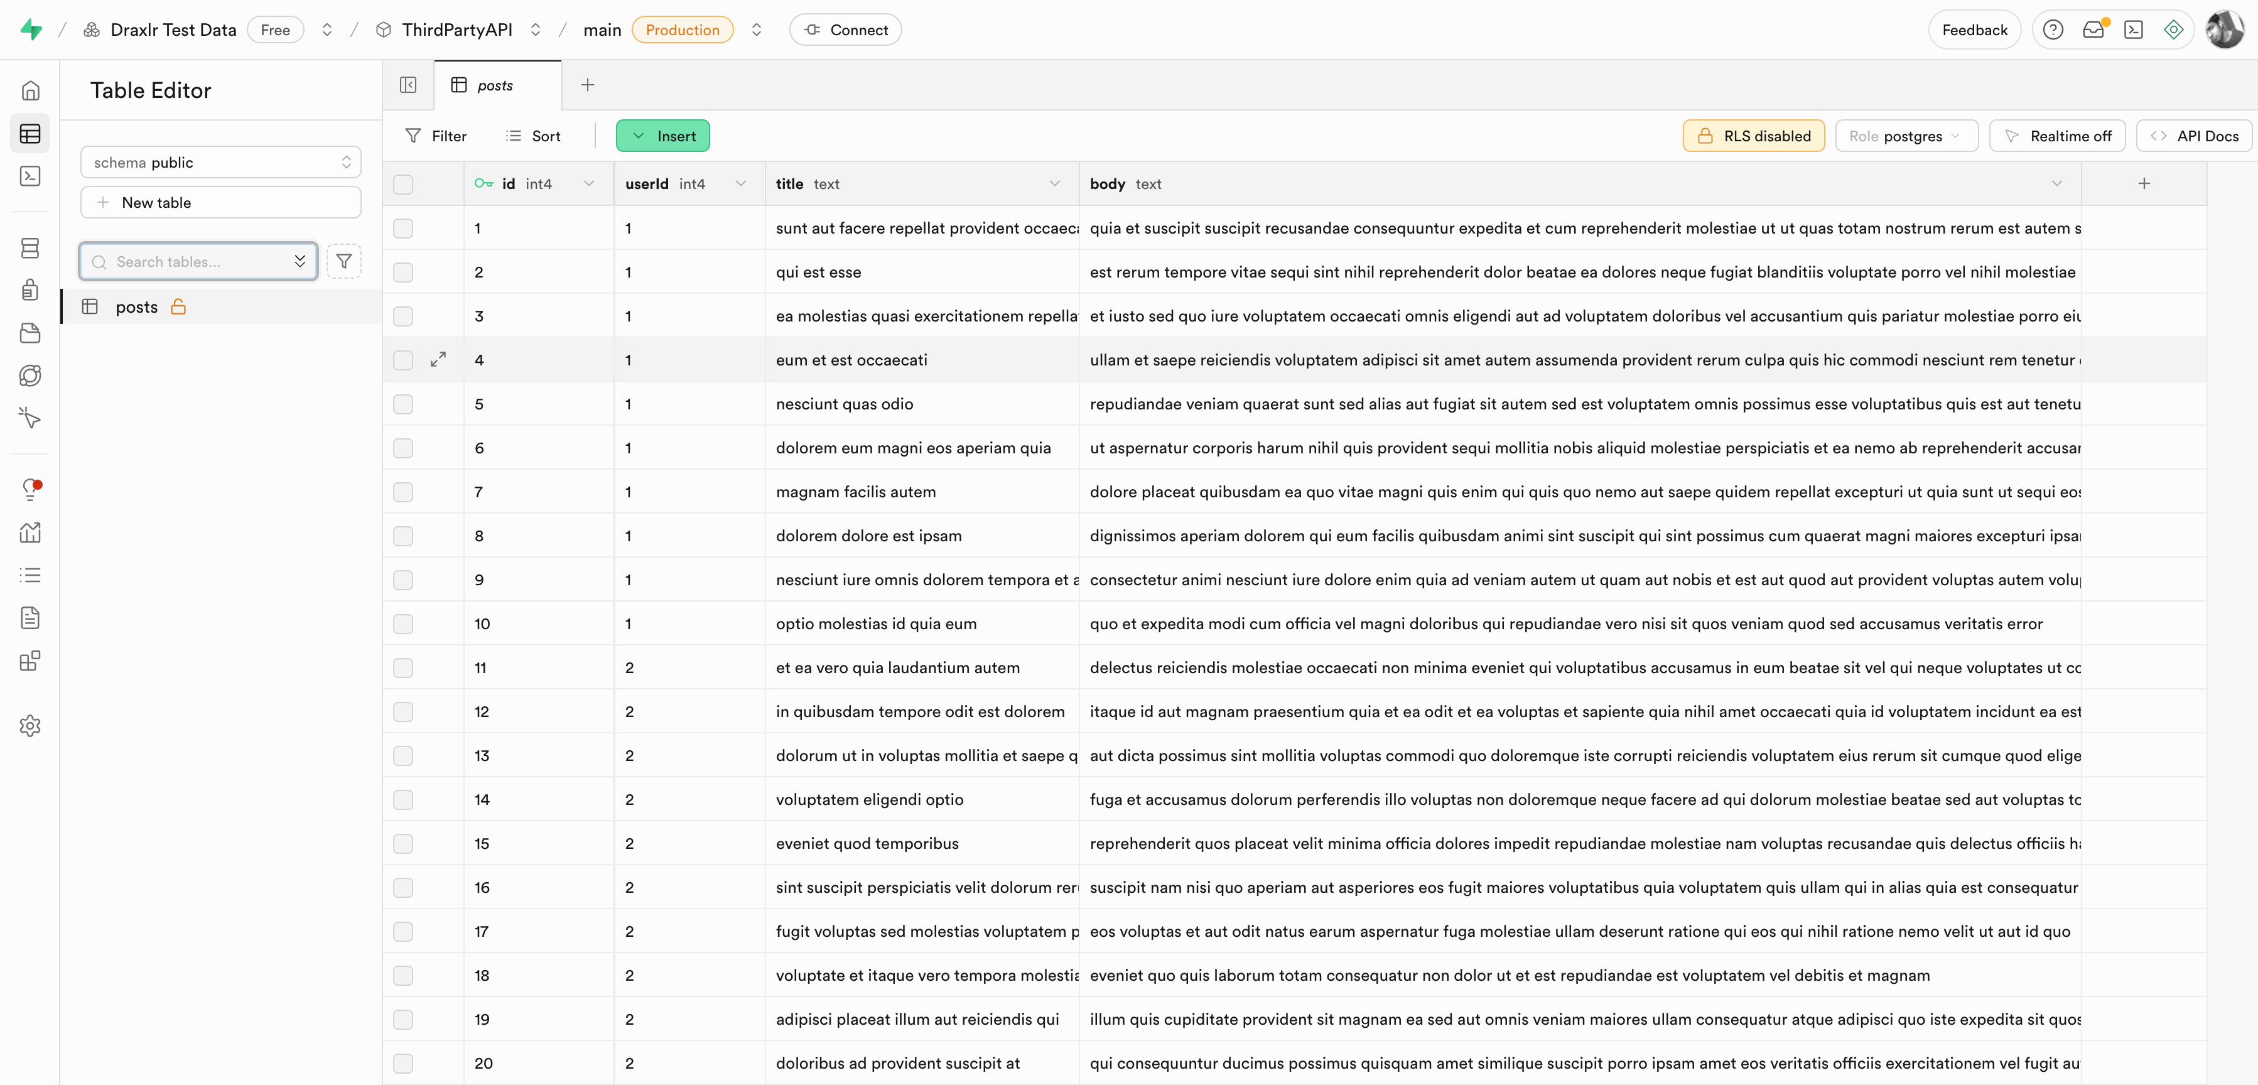Open the schema public dropdown
The width and height of the screenshot is (2258, 1085).
pos(221,162)
